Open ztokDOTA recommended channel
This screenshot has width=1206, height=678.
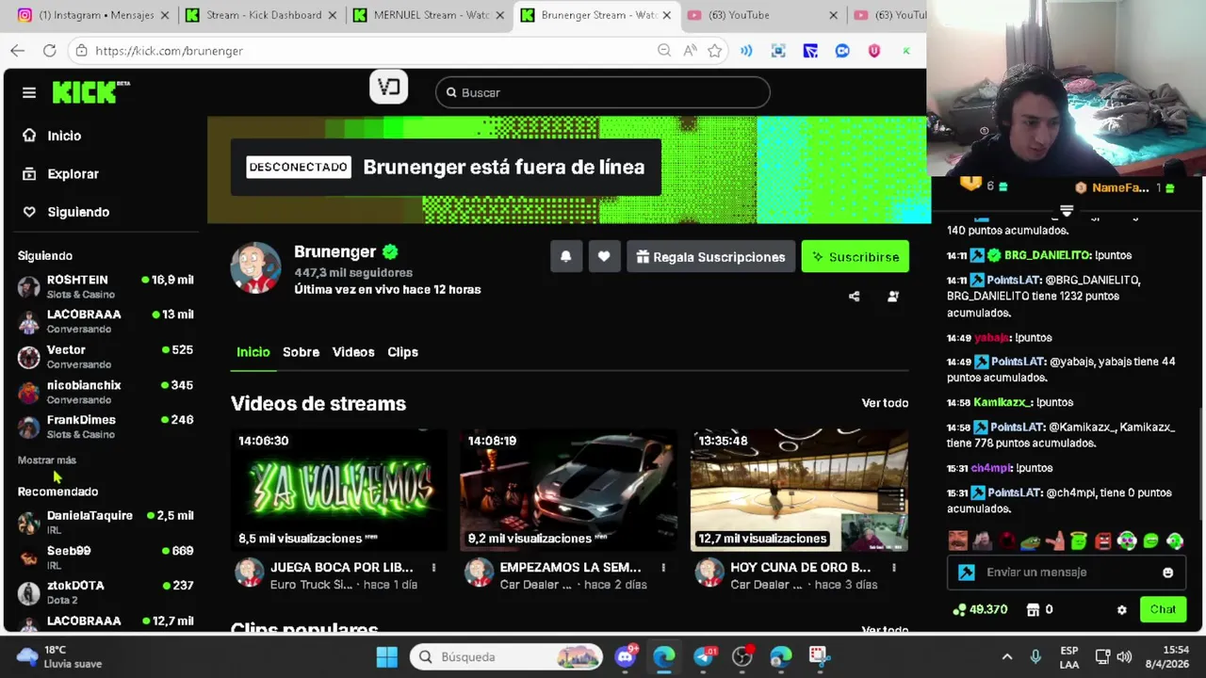pyautogui.click(x=106, y=592)
